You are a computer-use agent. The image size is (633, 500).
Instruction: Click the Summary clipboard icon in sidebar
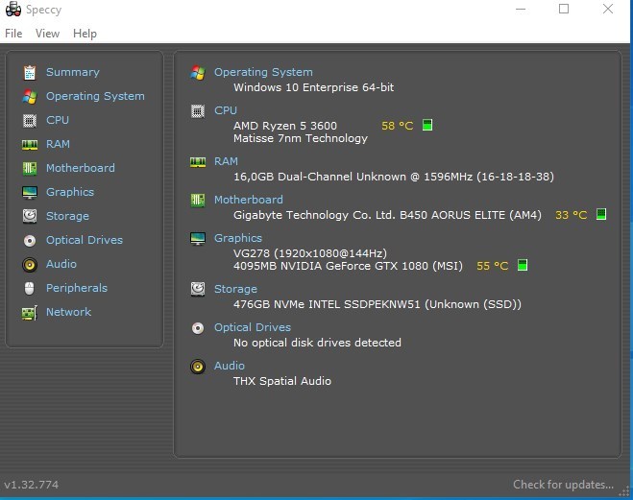(30, 72)
